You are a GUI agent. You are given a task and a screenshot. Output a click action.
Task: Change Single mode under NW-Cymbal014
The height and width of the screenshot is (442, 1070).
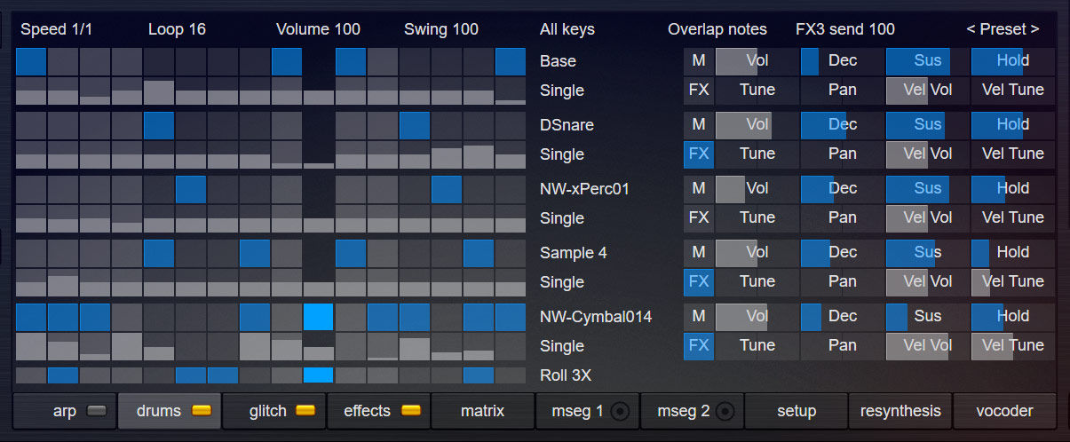(x=561, y=345)
